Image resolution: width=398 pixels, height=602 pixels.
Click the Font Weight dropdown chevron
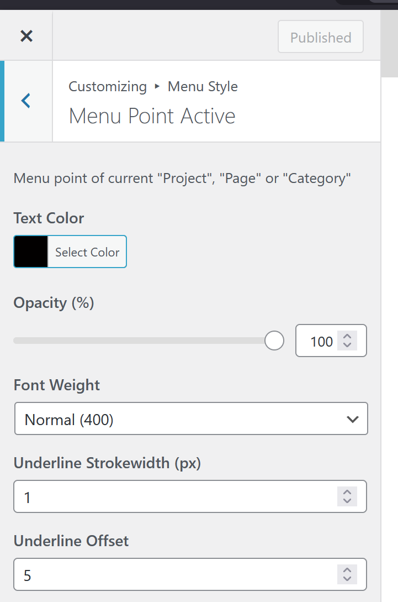coord(352,420)
